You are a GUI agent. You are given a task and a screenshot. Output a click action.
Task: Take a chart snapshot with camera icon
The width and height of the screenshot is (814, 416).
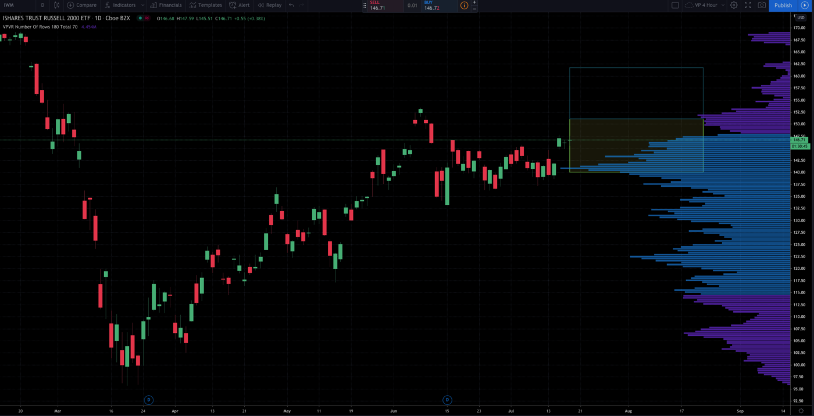tap(762, 5)
